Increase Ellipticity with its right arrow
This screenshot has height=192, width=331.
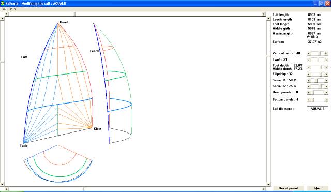(x=326, y=75)
